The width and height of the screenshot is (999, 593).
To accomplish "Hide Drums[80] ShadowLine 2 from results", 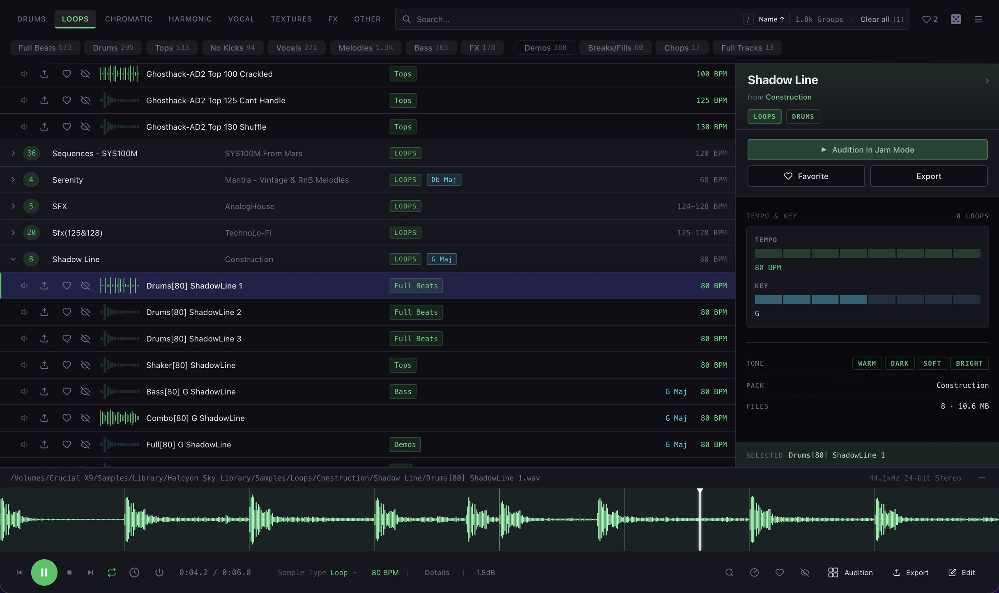I will (x=85, y=312).
